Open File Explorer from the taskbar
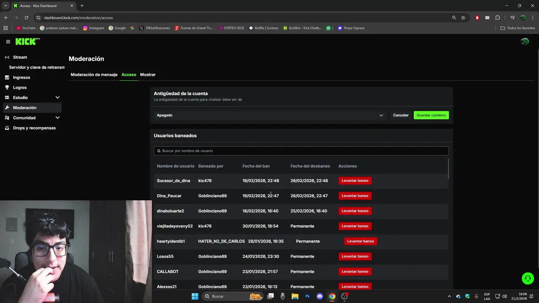The width and height of the screenshot is (539, 303). (295, 296)
